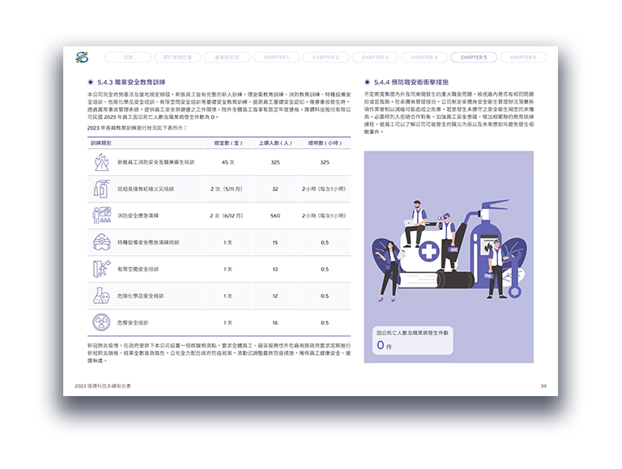The height and width of the screenshot is (469, 622).
Task: Click the confined space exit icon
Action: pyautogui.click(x=101, y=269)
